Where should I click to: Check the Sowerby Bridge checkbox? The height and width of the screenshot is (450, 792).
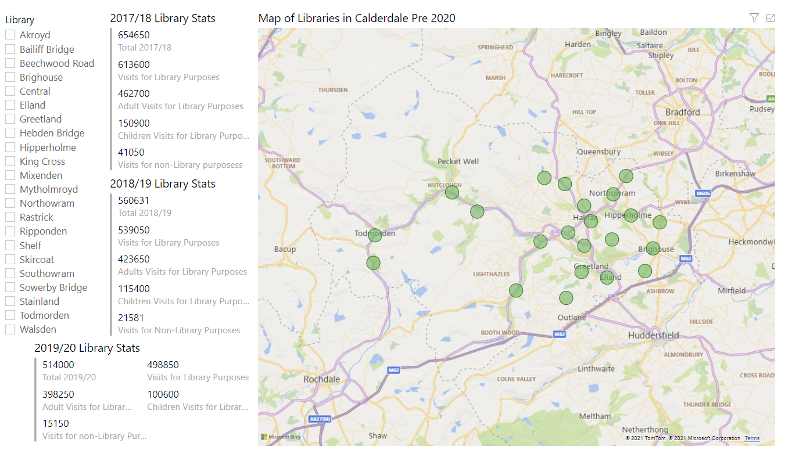point(10,287)
